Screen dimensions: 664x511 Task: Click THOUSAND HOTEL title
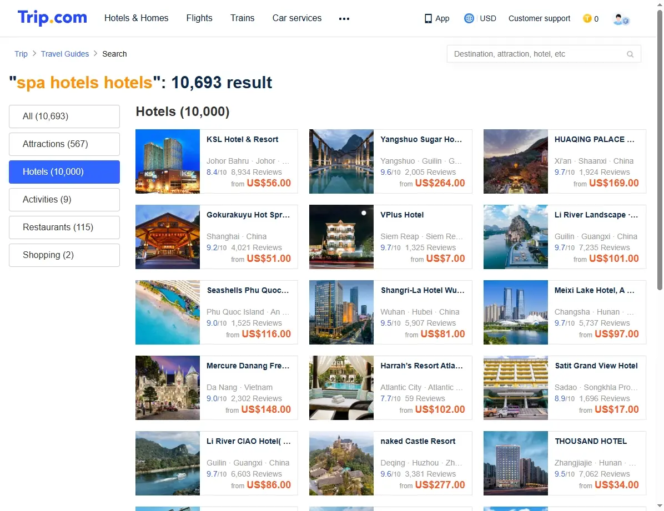click(x=591, y=441)
